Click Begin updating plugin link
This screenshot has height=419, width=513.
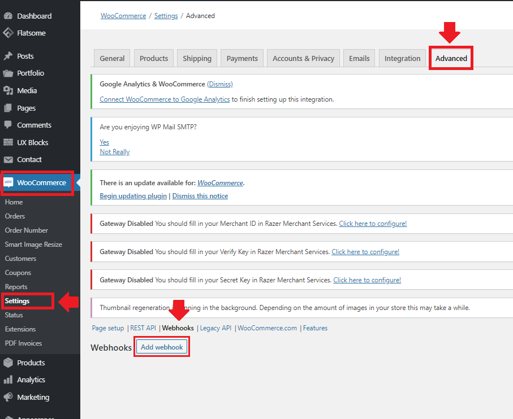pyautogui.click(x=133, y=196)
